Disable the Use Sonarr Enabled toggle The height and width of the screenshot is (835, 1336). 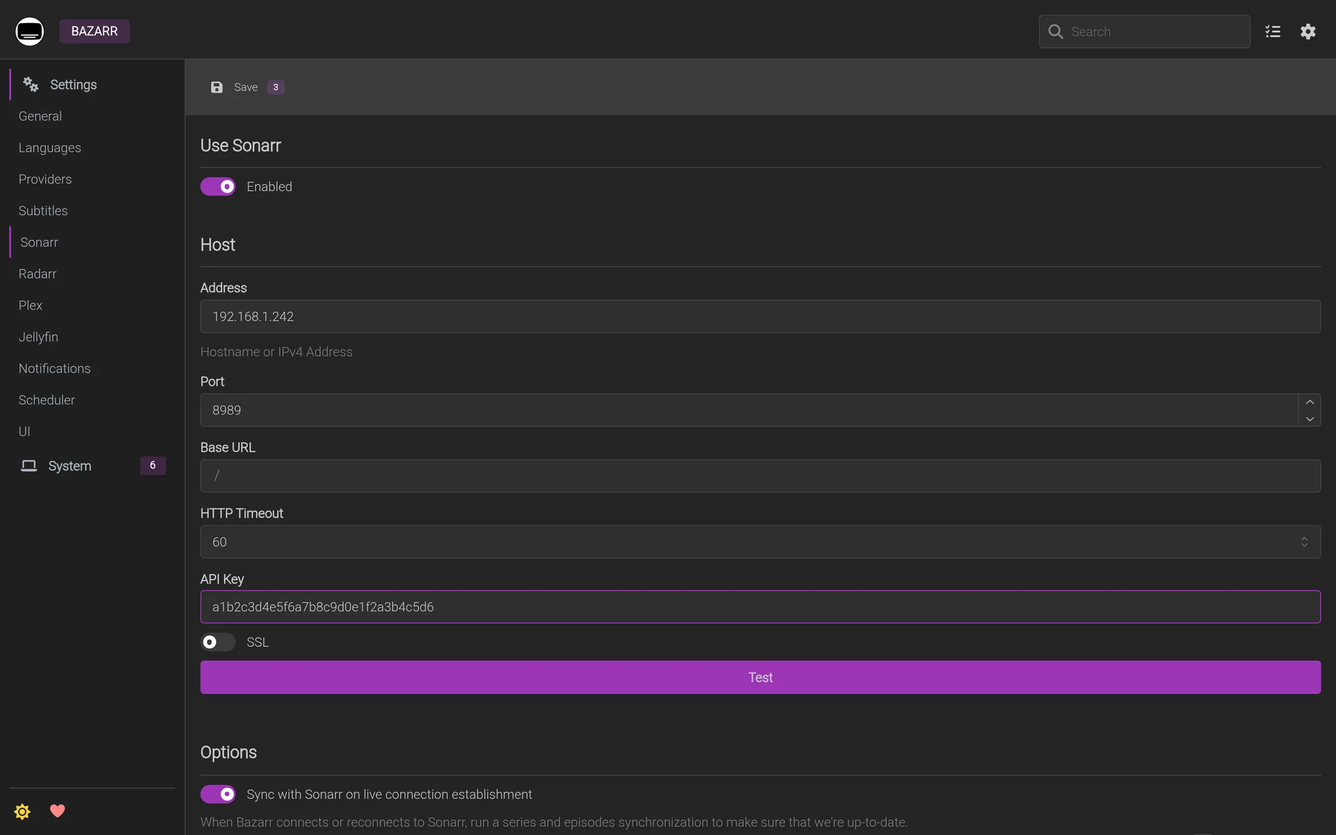[218, 187]
